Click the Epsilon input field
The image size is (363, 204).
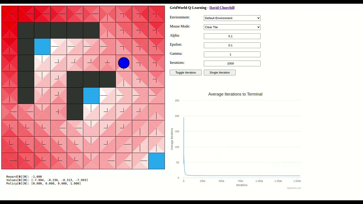click(232, 45)
